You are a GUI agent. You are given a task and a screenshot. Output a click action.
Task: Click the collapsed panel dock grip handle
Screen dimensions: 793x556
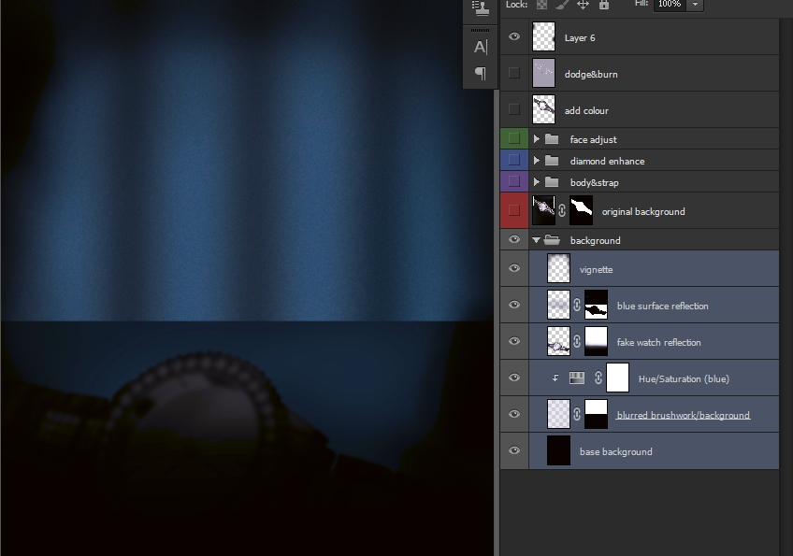(x=480, y=30)
